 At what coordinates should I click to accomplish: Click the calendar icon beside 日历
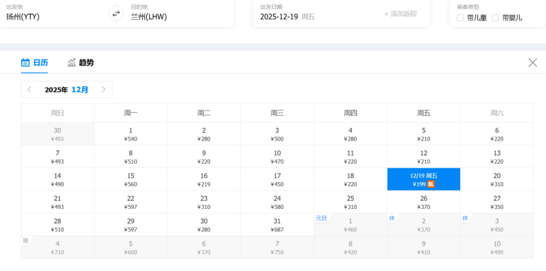click(25, 63)
